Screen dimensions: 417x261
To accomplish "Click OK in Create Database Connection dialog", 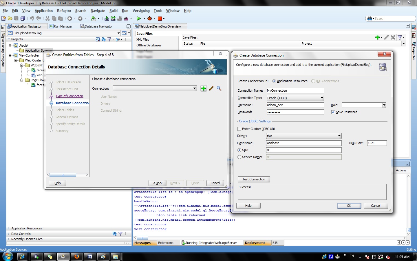I will pyautogui.click(x=349, y=206).
